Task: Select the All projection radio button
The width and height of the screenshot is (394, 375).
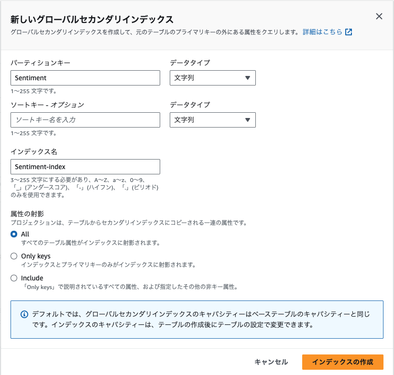Action: tap(14, 234)
